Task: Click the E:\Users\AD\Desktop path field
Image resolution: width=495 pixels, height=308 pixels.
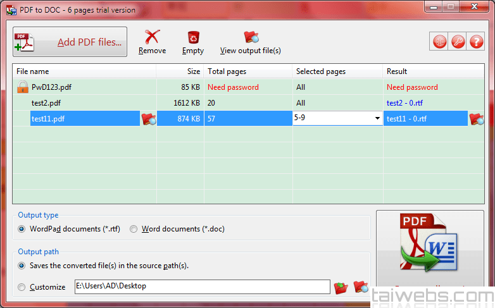Action: pos(201,286)
